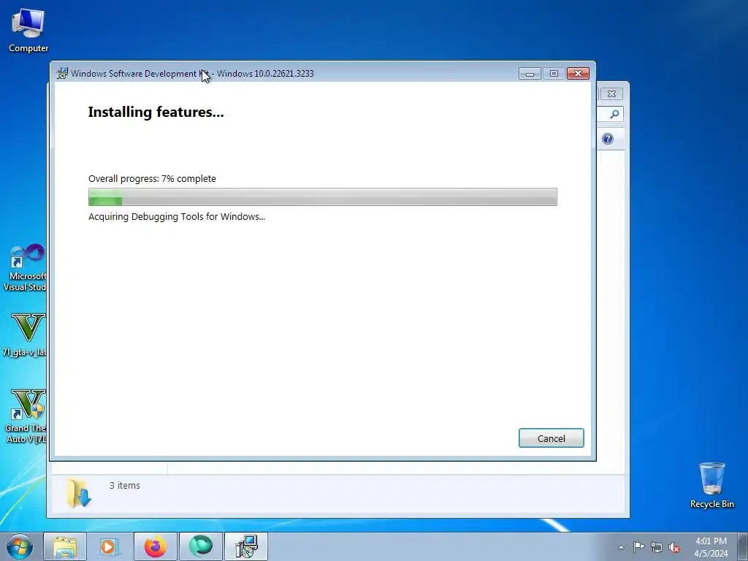This screenshot has width=748, height=561.
Task: Launch Windows Media Player from taskbar
Action: (x=110, y=546)
